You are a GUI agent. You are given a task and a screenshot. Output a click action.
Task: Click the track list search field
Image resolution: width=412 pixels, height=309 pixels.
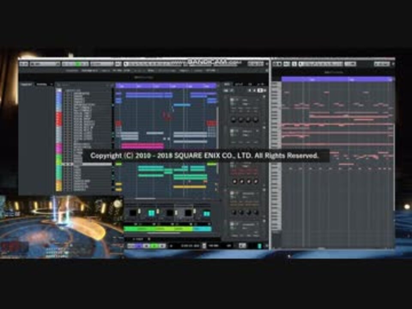pyautogui.click(x=83, y=85)
